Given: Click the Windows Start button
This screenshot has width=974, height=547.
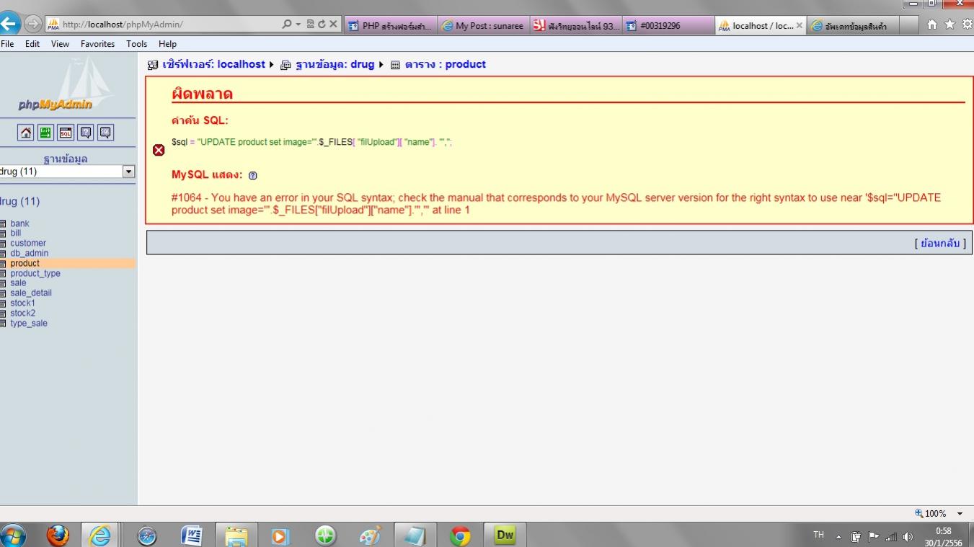Looking at the screenshot, I should click(13, 535).
